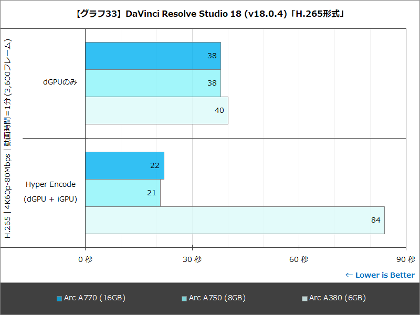Click the 30 秒 axis label

192,259
